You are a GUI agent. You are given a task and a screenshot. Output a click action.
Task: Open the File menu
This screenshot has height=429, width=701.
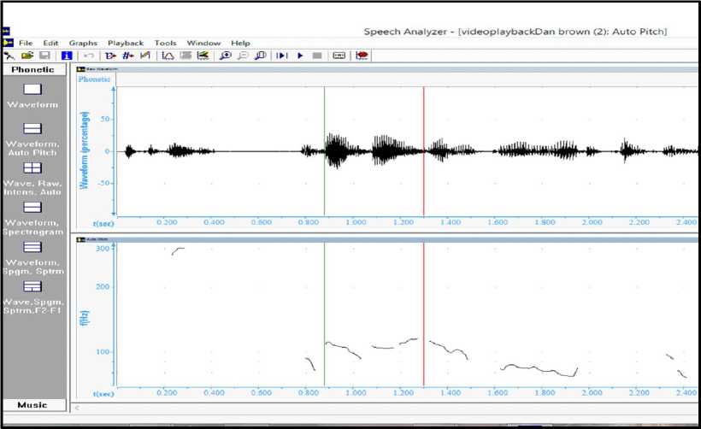pyautogui.click(x=26, y=43)
